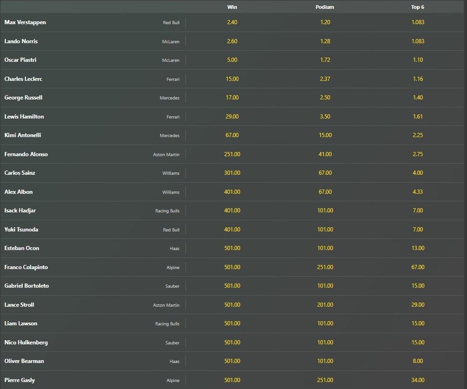Pick Franco Colapinto Top 6 at 67.00

coord(418,267)
